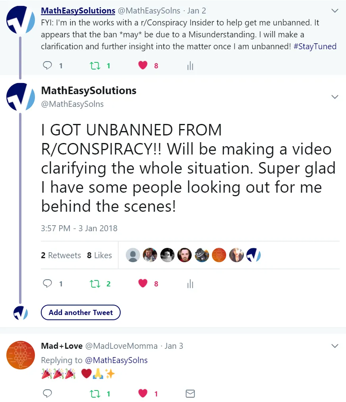The height and width of the screenshot is (402, 346).
Task: Retweet the Jan 2 FYI tweet
Action: tap(95, 66)
